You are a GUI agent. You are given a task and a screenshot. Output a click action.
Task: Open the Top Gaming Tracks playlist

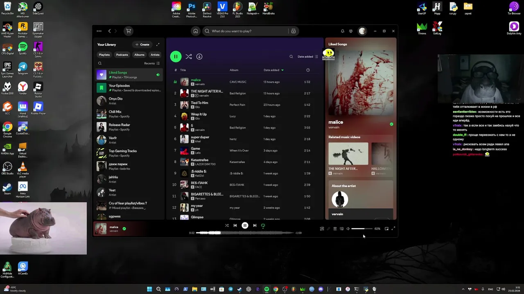tap(129, 153)
